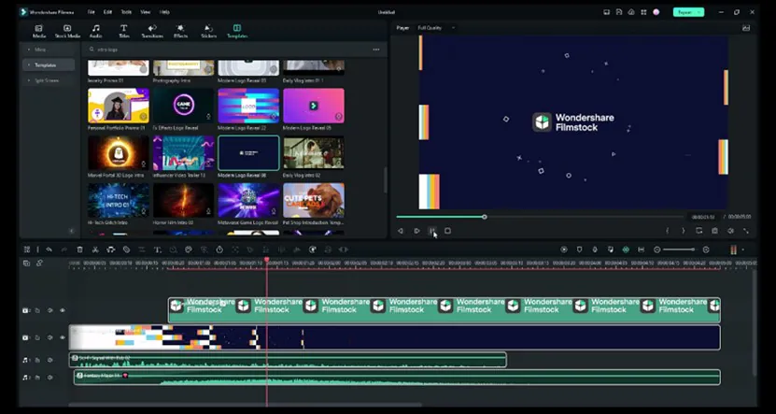
Task: Zoom in the timeline with plus button
Action: pos(706,250)
